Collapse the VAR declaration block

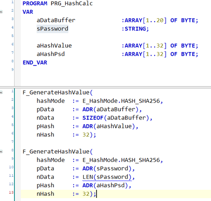1,12
